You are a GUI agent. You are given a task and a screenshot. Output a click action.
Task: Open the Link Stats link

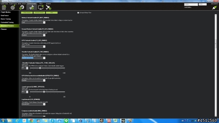(x=188, y=7)
